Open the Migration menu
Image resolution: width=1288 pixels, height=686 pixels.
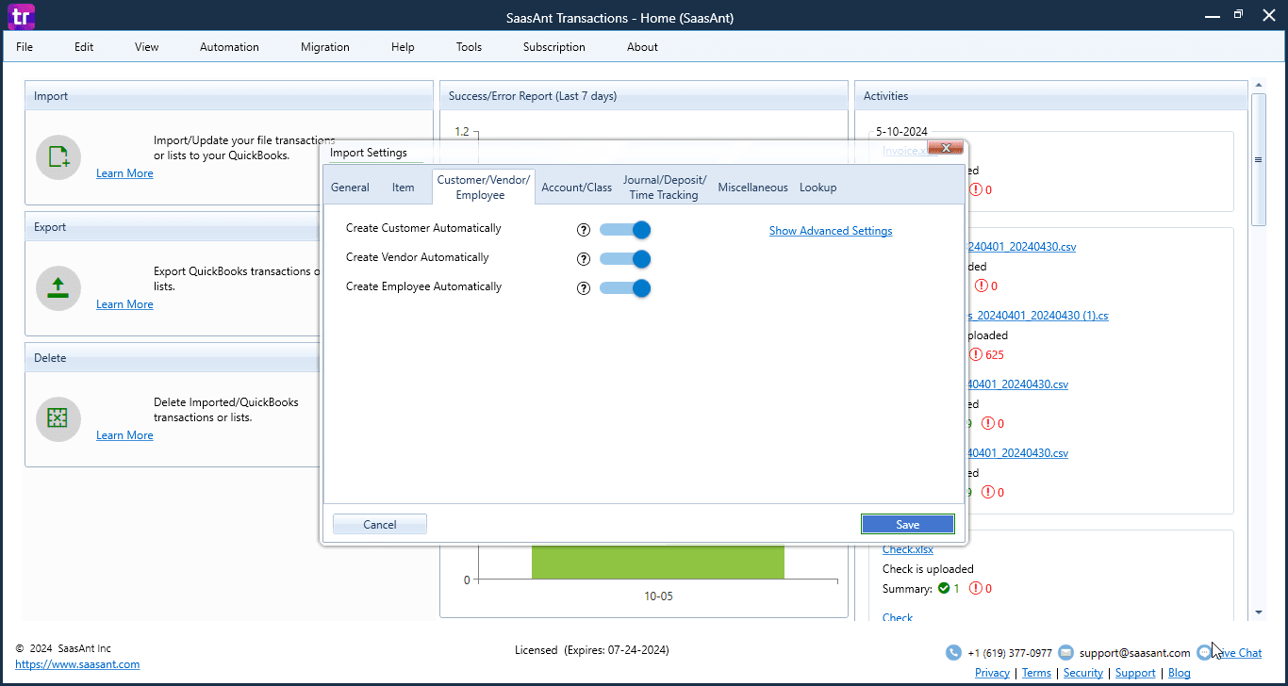pos(325,47)
